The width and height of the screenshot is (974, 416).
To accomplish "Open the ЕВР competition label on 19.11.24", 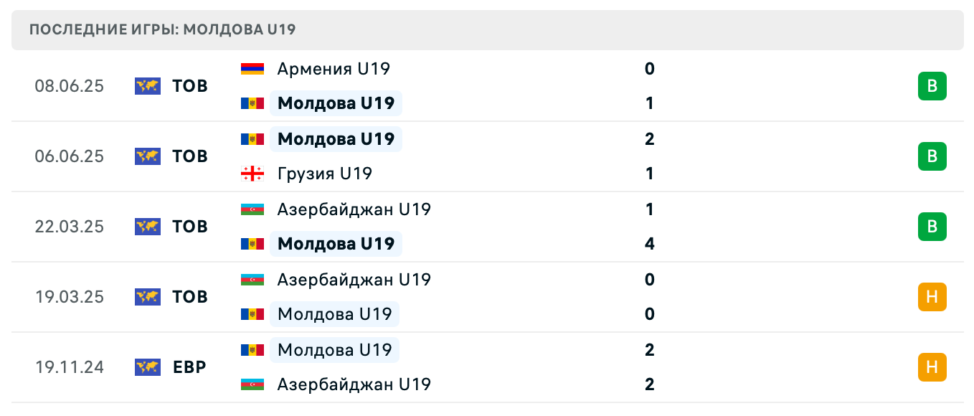I will click(x=188, y=367).
